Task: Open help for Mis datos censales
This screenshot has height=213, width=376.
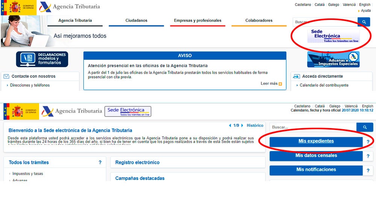Action: click(x=368, y=156)
